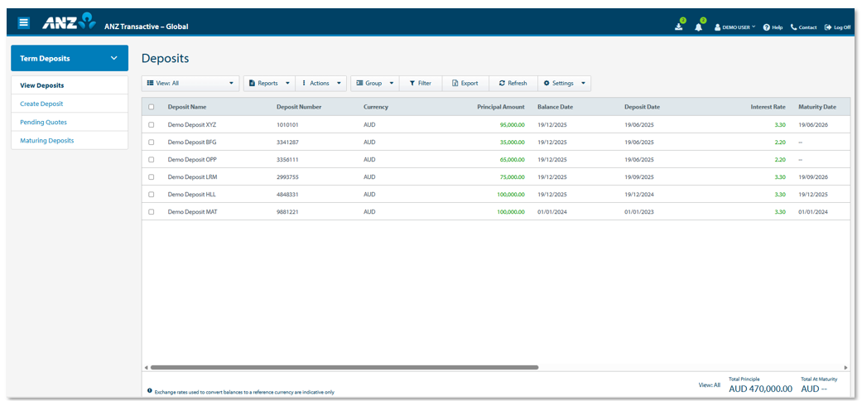The height and width of the screenshot is (401, 862).
Task: Export the deposits list
Action: point(465,84)
